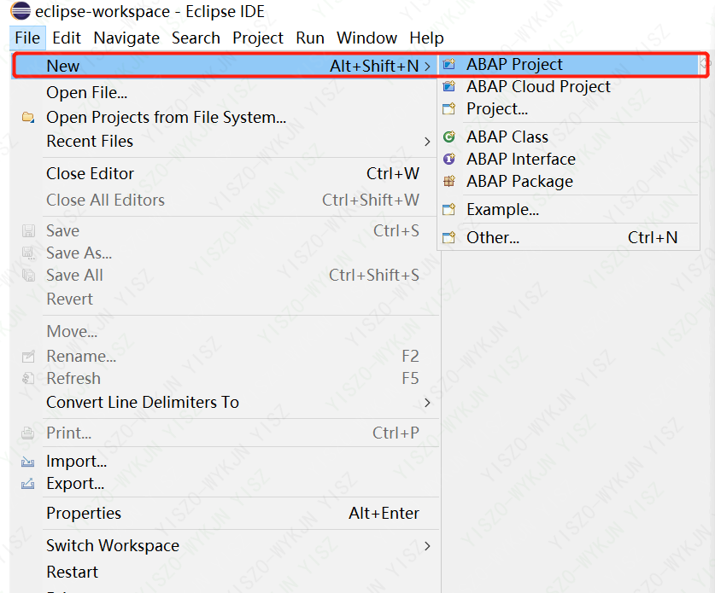This screenshot has height=593, width=715.
Task: Expand the Convert Line Delimiters To submenu
Action: pos(426,402)
